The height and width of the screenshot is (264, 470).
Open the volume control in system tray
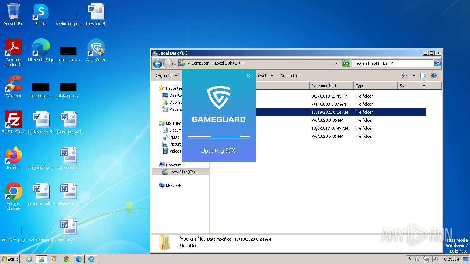[x=417, y=259]
